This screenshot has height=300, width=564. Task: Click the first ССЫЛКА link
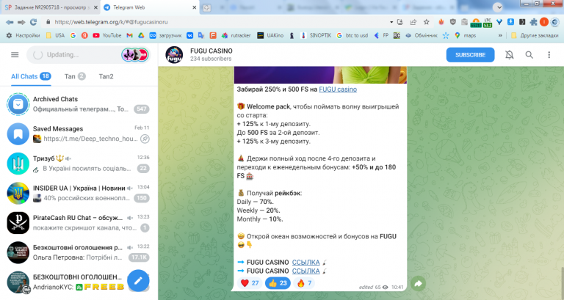pyautogui.click(x=305, y=263)
